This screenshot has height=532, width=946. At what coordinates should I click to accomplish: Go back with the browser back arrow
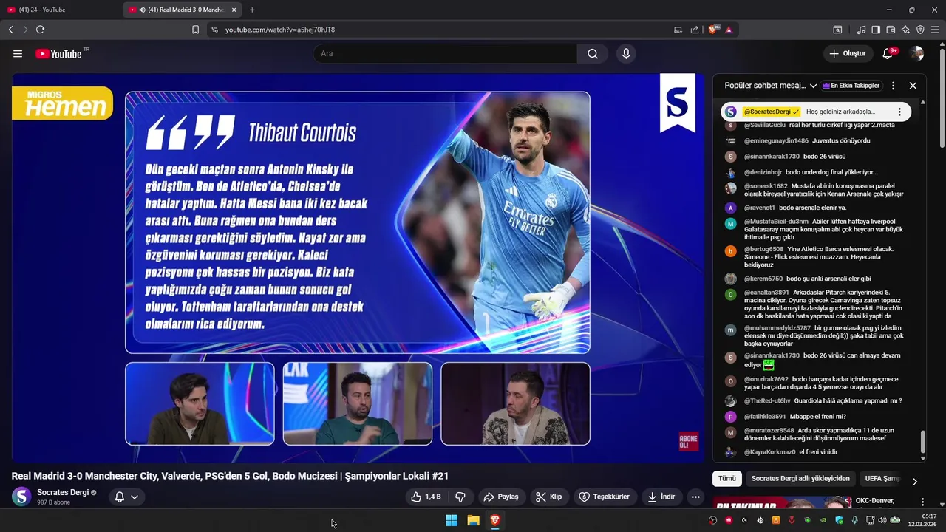[x=11, y=30]
